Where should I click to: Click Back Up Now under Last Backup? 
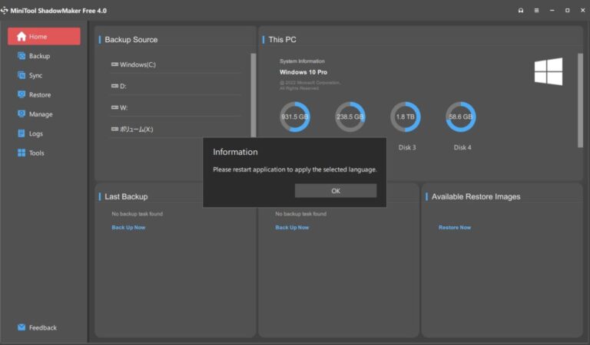(x=128, y=228)
